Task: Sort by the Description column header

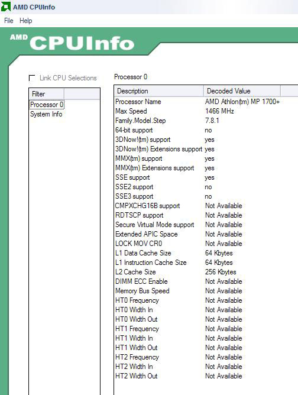Action: [159, 91]
